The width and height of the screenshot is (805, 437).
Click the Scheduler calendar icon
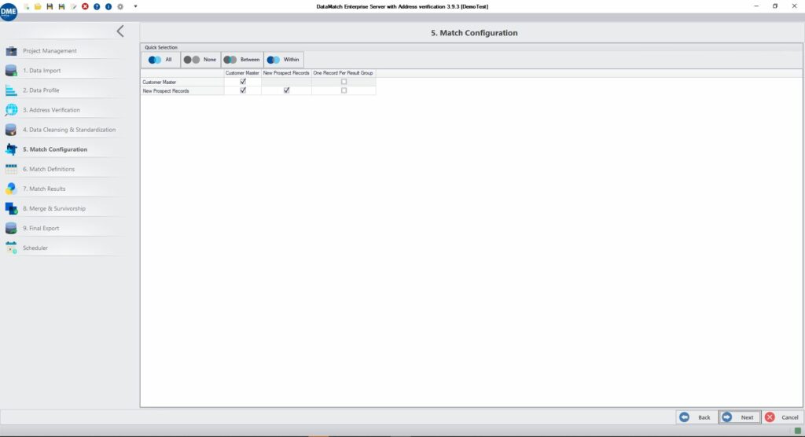click(x=11, y=248)
